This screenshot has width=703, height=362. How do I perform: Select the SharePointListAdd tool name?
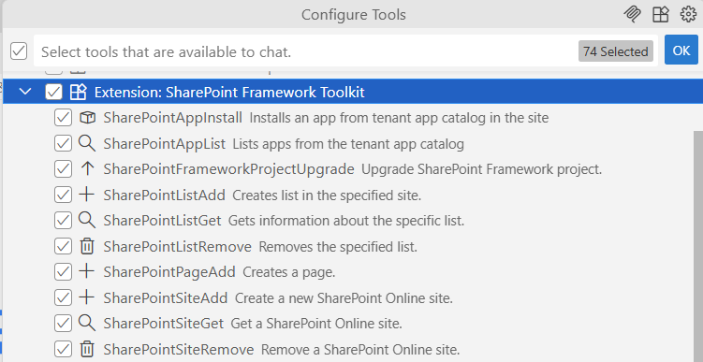coord(164,195)
